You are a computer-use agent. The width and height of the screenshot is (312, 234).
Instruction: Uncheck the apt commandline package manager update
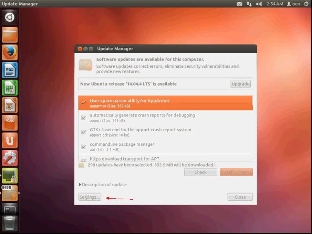tap(83, 147)
